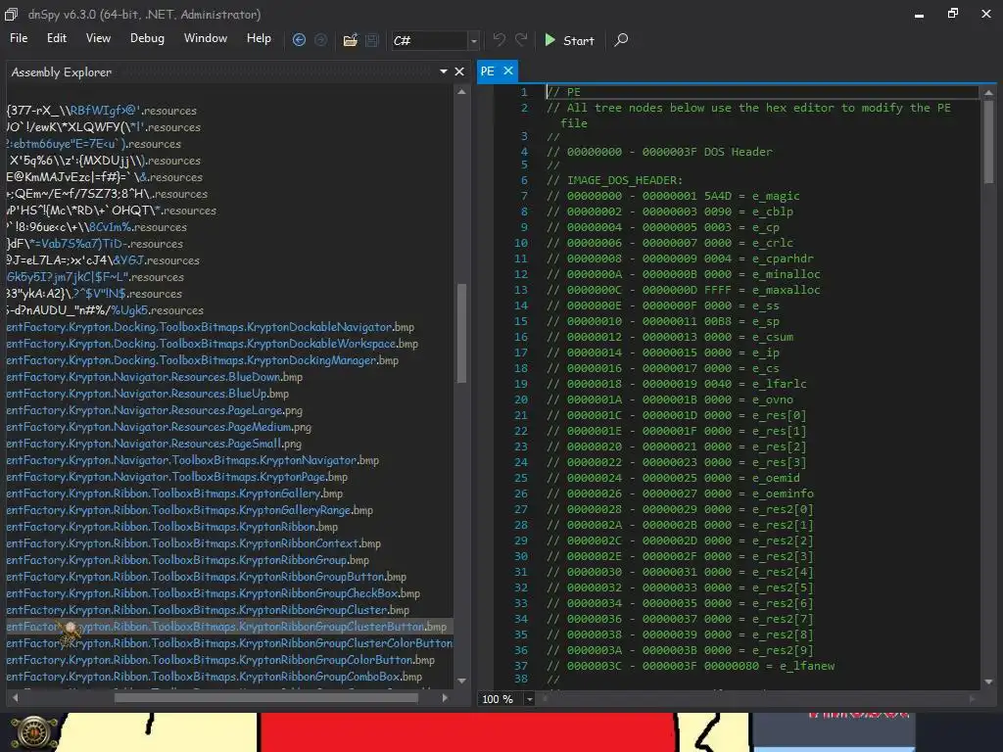Open the View menu
This screenshot has width=1003, height=752.
tap(98, 38)
